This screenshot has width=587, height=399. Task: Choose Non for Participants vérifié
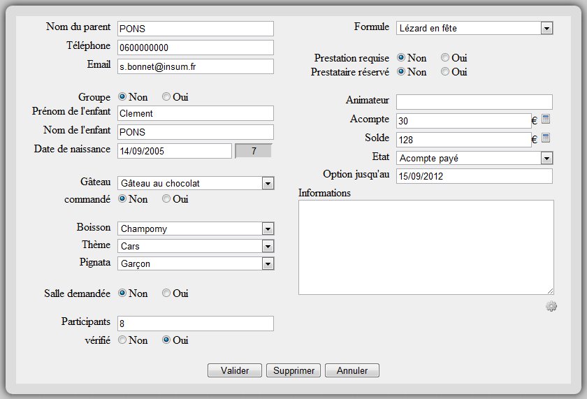coord(122,340)
